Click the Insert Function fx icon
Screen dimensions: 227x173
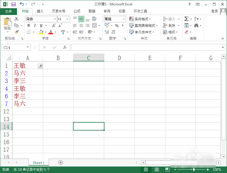(65, 47)
